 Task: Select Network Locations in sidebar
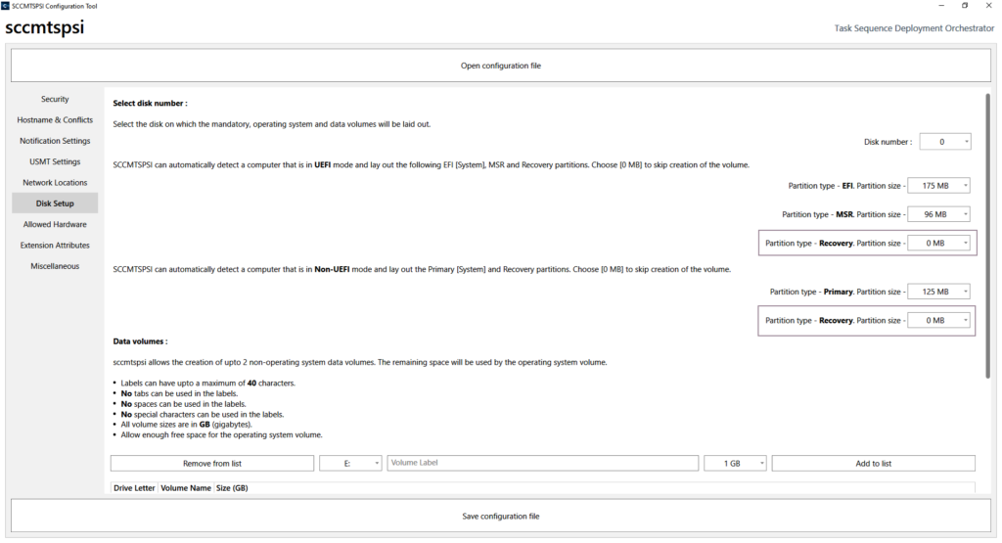[x=55, y=183]
